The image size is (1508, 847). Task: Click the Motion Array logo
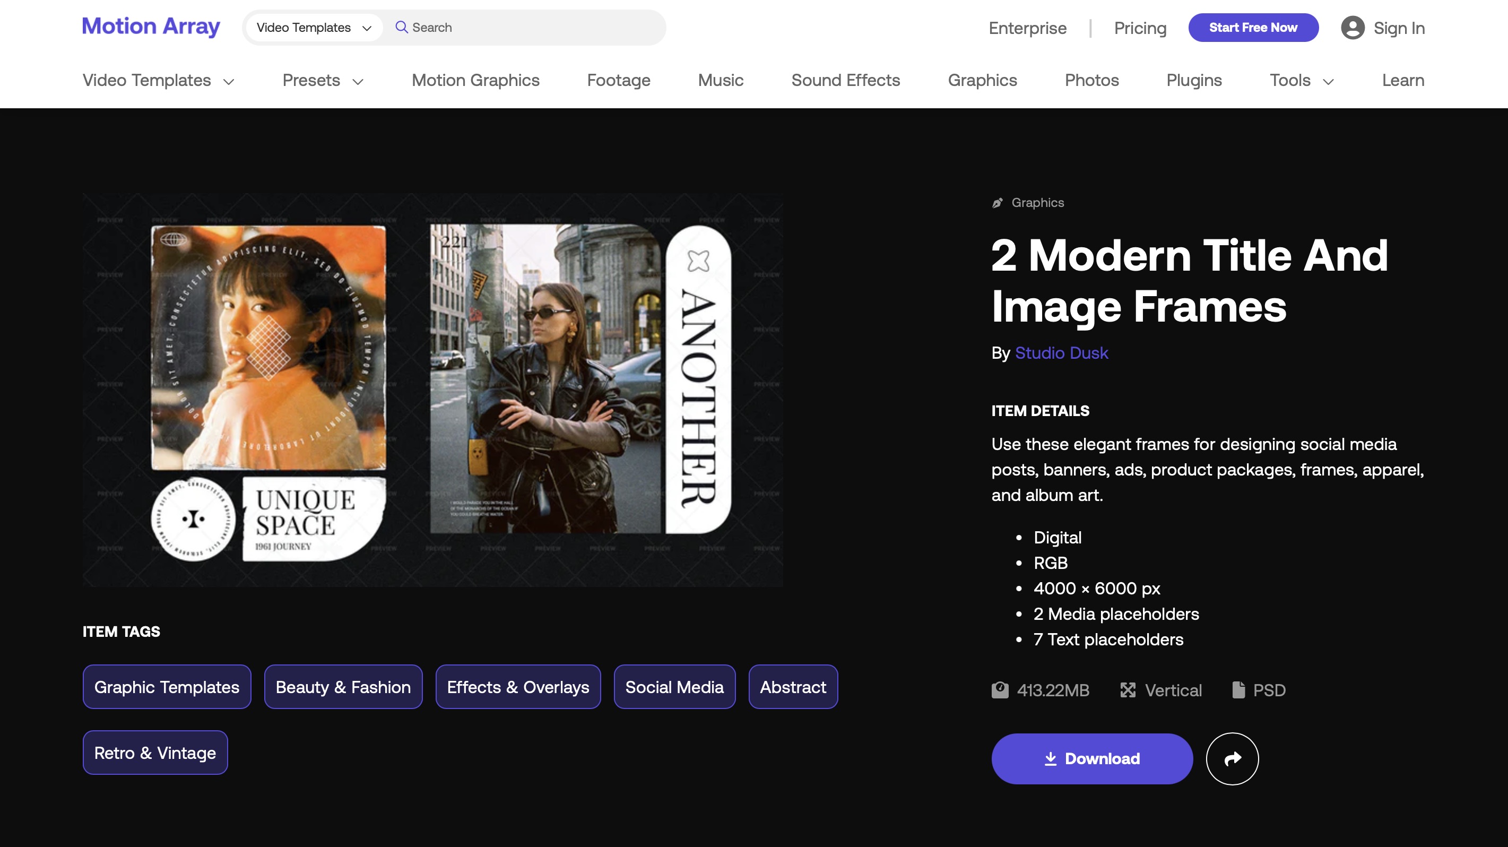[x=151, y=27]
